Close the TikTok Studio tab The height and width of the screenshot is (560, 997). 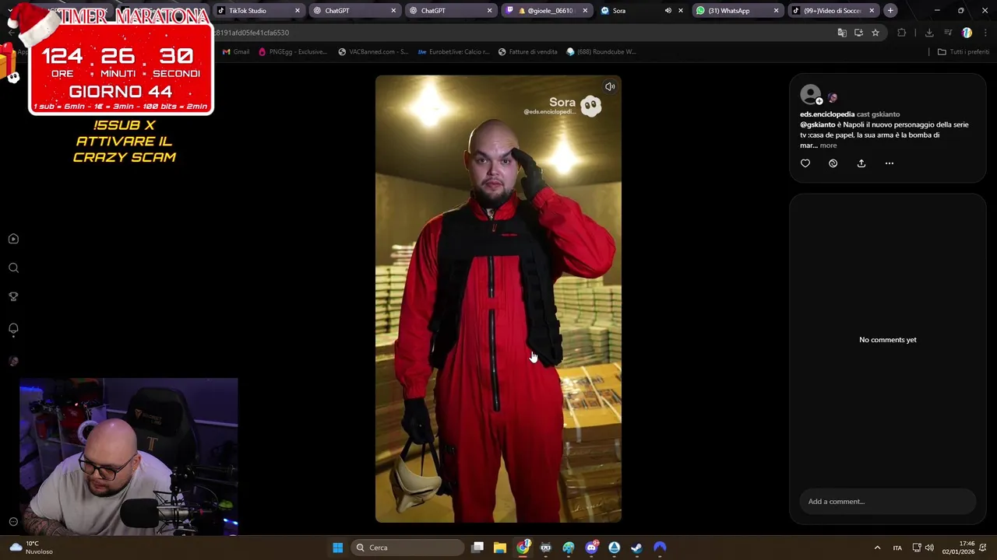[297, 11]
